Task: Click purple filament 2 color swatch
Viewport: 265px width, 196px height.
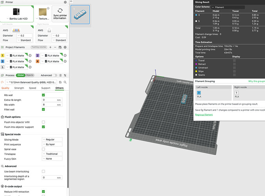Action: 38,56
